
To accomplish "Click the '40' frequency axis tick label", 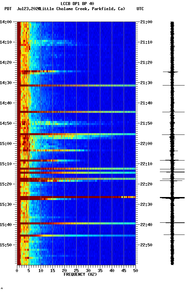I will pyautogui.click(x=112, y=271).
